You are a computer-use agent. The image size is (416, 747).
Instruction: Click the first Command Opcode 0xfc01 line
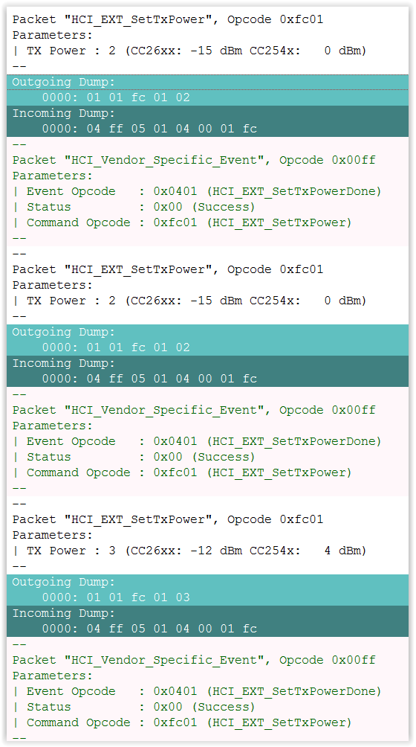click(182, 223)
